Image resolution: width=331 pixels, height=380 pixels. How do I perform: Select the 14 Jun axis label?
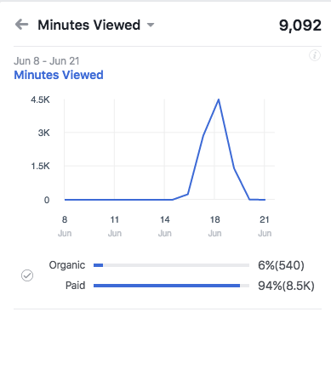tap(165, 226)
